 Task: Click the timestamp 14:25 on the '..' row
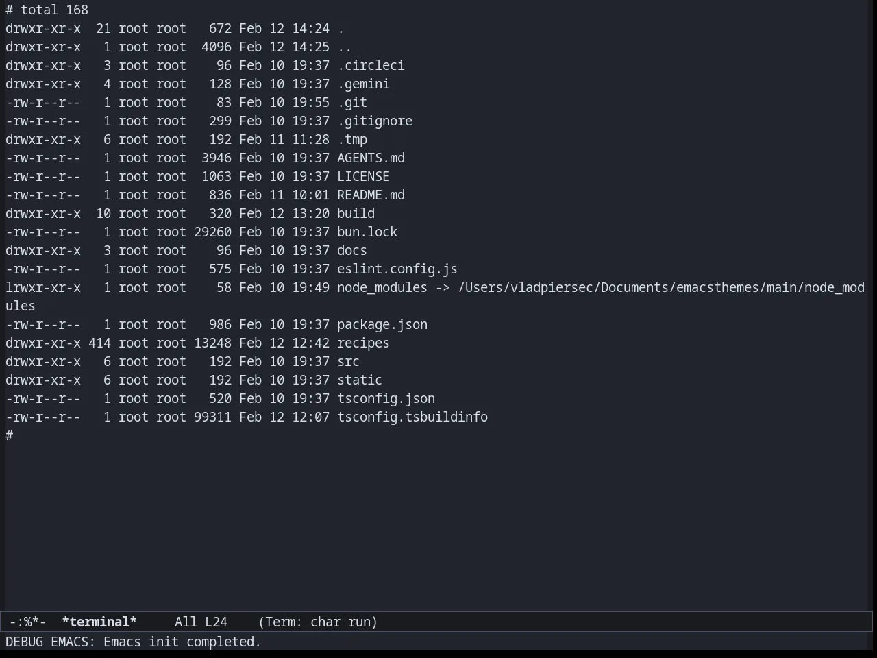click(310, 47)
